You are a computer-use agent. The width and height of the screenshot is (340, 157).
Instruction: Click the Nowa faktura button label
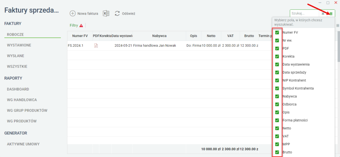pos(88,14)
